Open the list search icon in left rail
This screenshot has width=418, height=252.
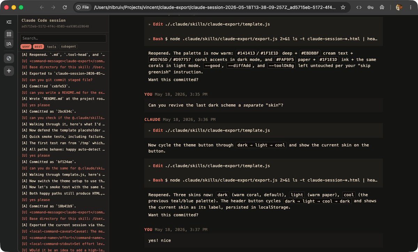point(9,44)
